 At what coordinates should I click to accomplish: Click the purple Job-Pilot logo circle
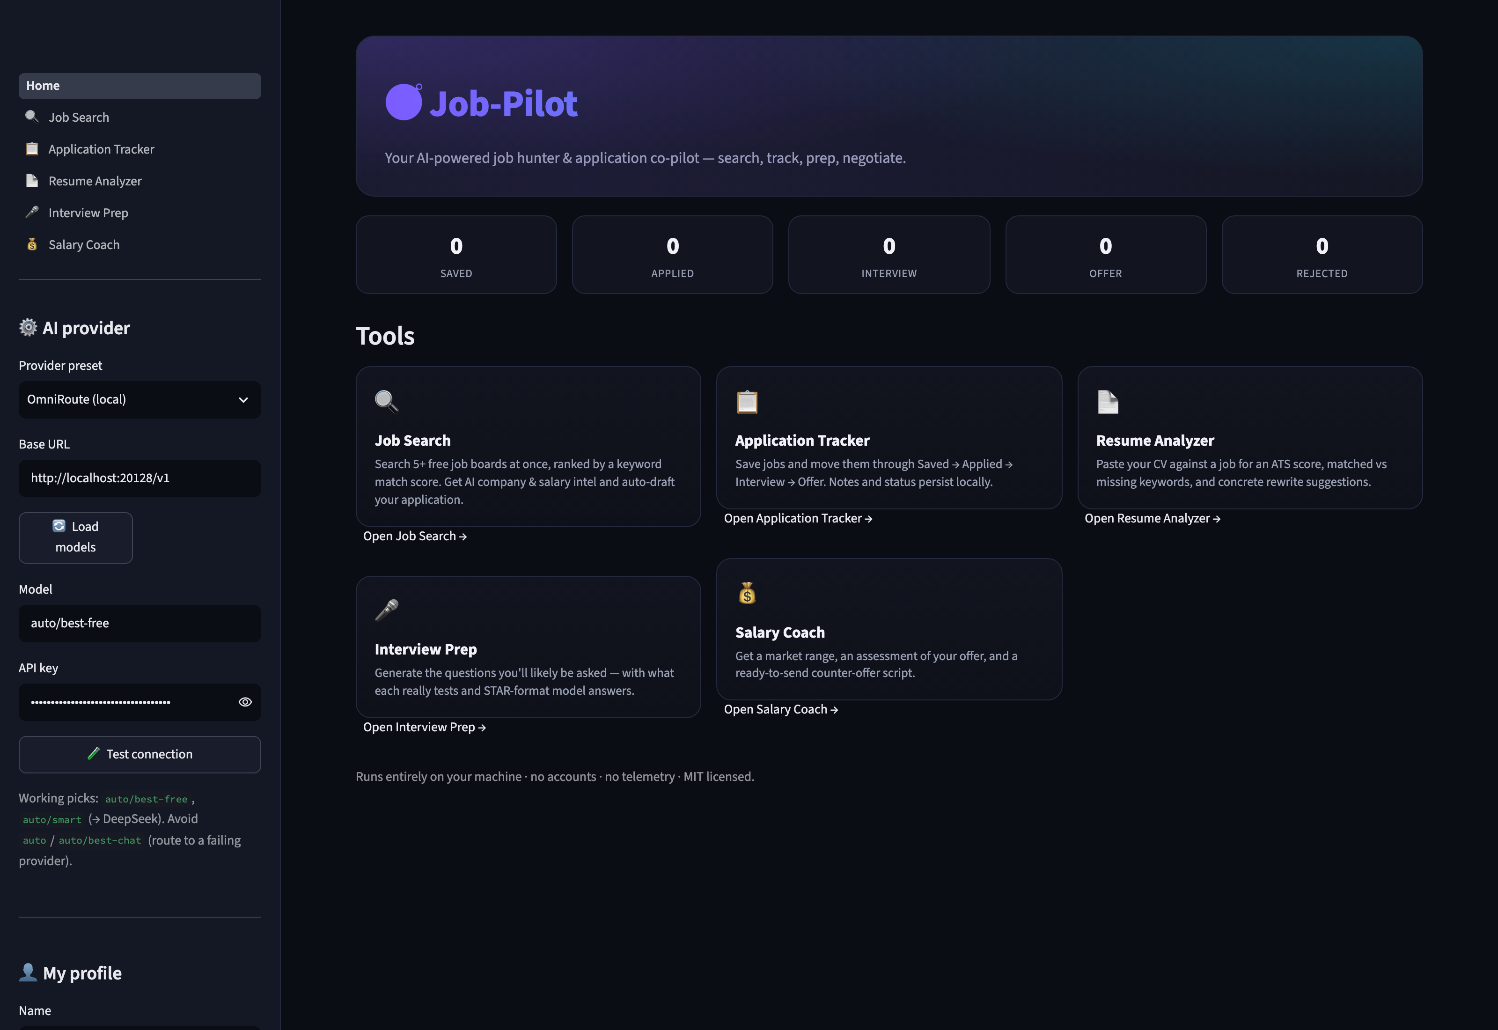[404, 102]
